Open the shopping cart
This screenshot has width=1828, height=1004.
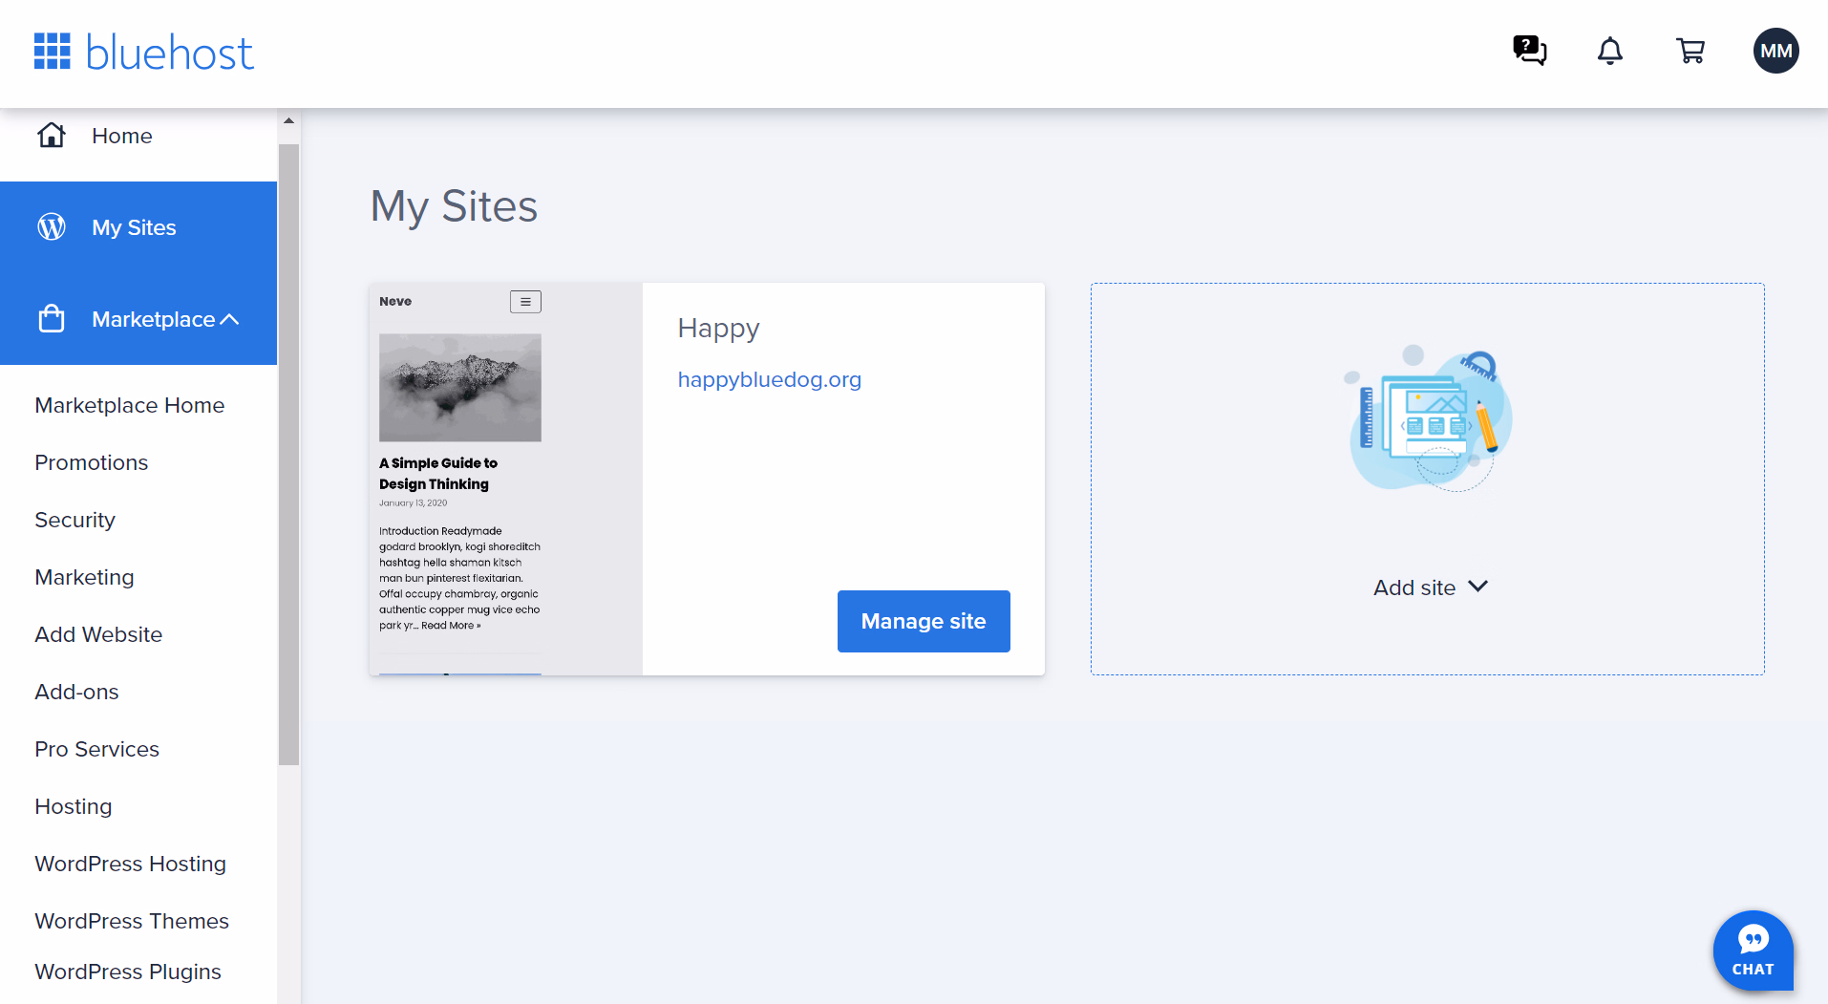point(1690,52)
